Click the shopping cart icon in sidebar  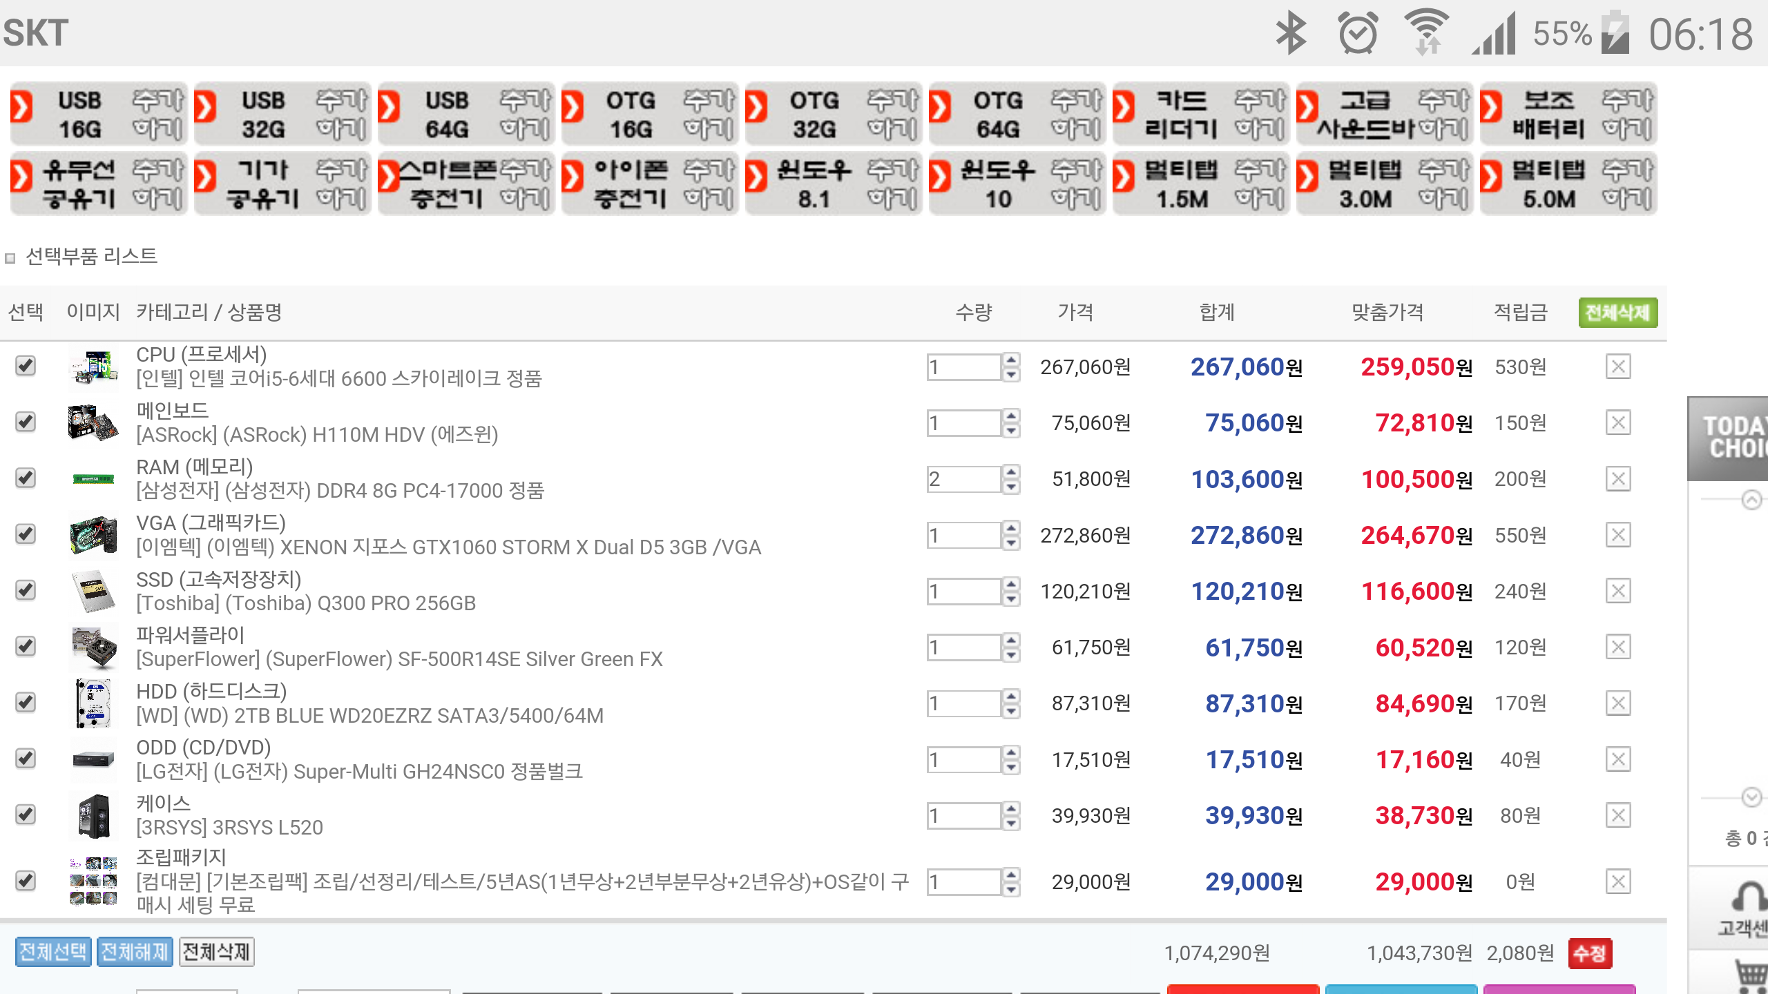(x=1751, y=975)
